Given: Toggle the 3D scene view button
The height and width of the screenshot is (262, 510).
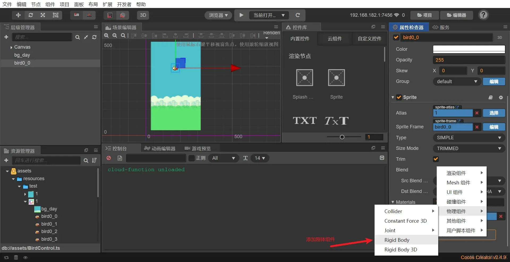Looking at the screenshot, I should [x=143, y=15].
